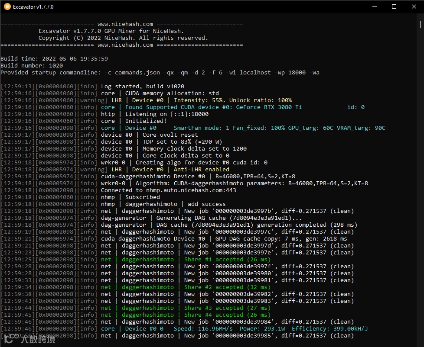
Task: Click New job '000000003de39984' line
Action: tap(177, 322)
